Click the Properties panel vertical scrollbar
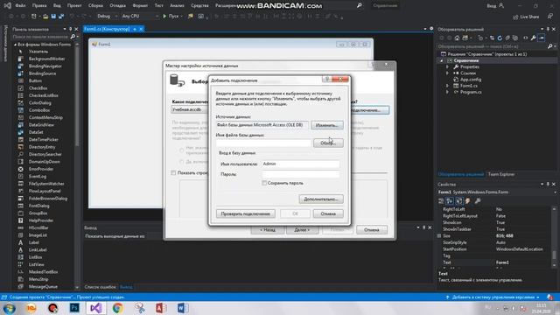Viewport: 560px width, 315px height. pyautogui.click(x=554, y=236)
